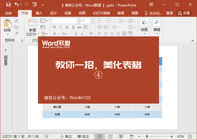Viewport: 197px width, 140px height.
Task: Undo the last action
Action: coord(16,5)
